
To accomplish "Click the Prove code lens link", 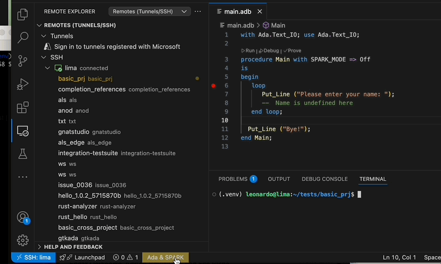I will click(x=294, y=51).
